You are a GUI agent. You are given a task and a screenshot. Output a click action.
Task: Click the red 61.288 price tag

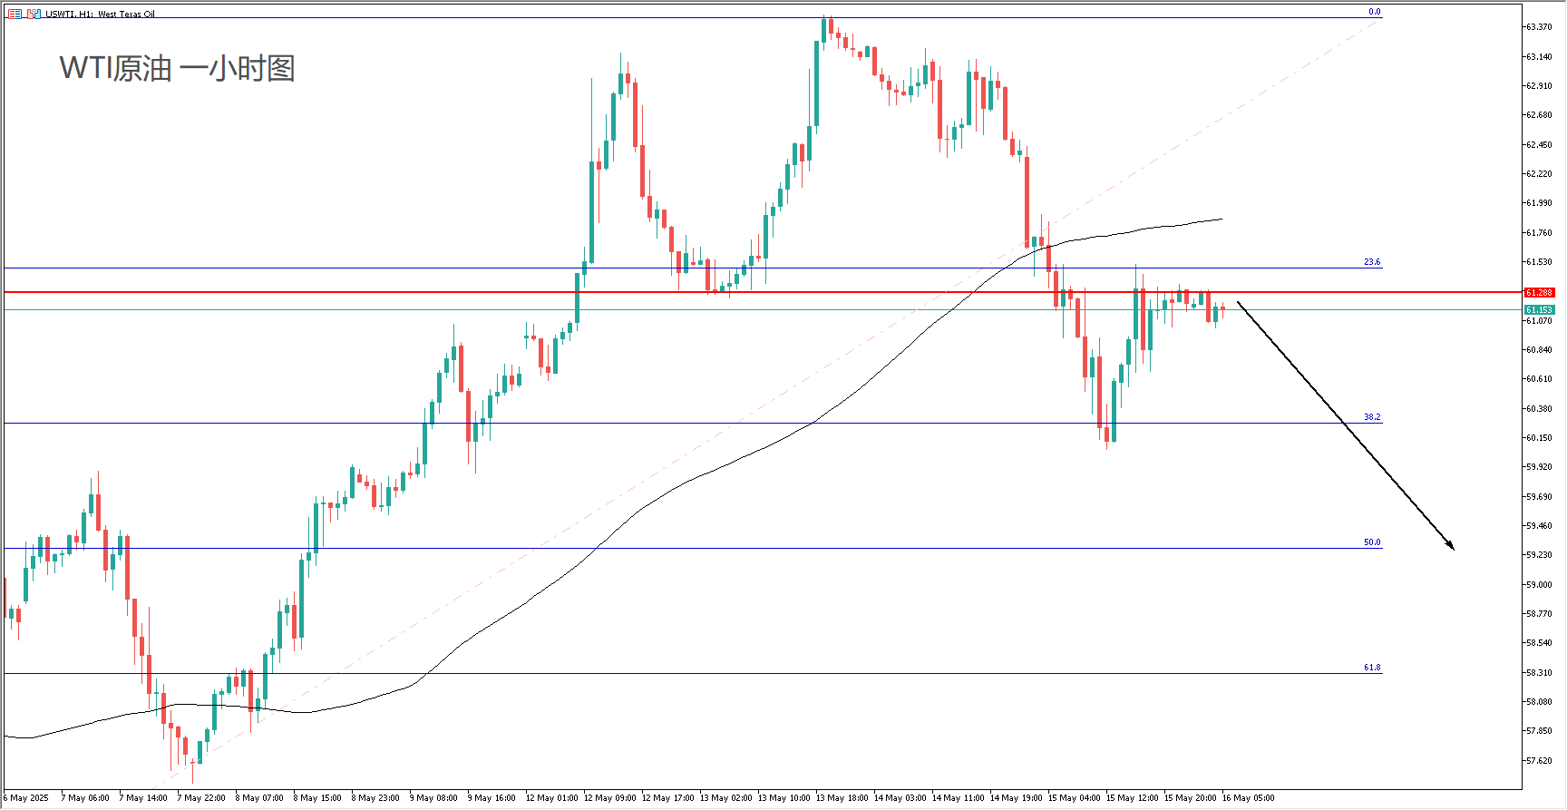[1539, 292]
